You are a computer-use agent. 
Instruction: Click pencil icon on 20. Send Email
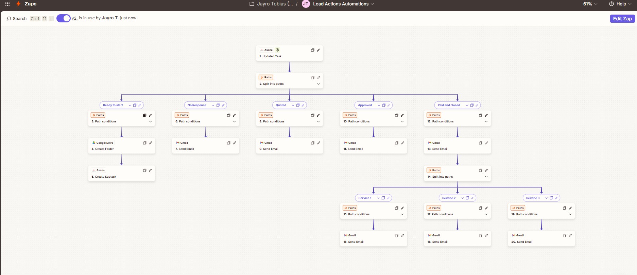(570, 236)
